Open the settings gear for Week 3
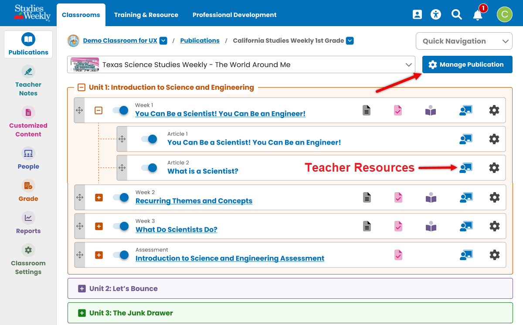Image resolution: width=523 pixels, height=325 pixels. (x=494, y=226)
